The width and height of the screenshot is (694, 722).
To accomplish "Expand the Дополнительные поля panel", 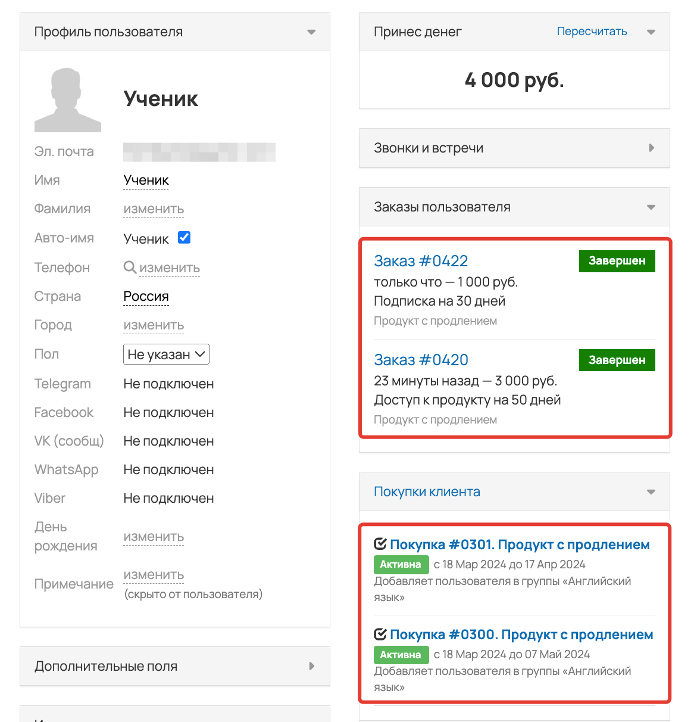I will coord(312,666).
